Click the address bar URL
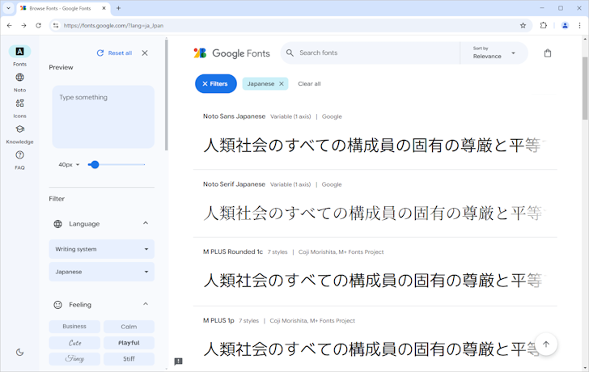The image size is (589, 372). click(113, 26)
